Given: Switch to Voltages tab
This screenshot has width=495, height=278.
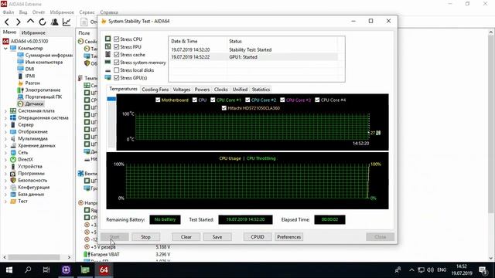Looking at the screenshot, I should (x=182, y=90).
